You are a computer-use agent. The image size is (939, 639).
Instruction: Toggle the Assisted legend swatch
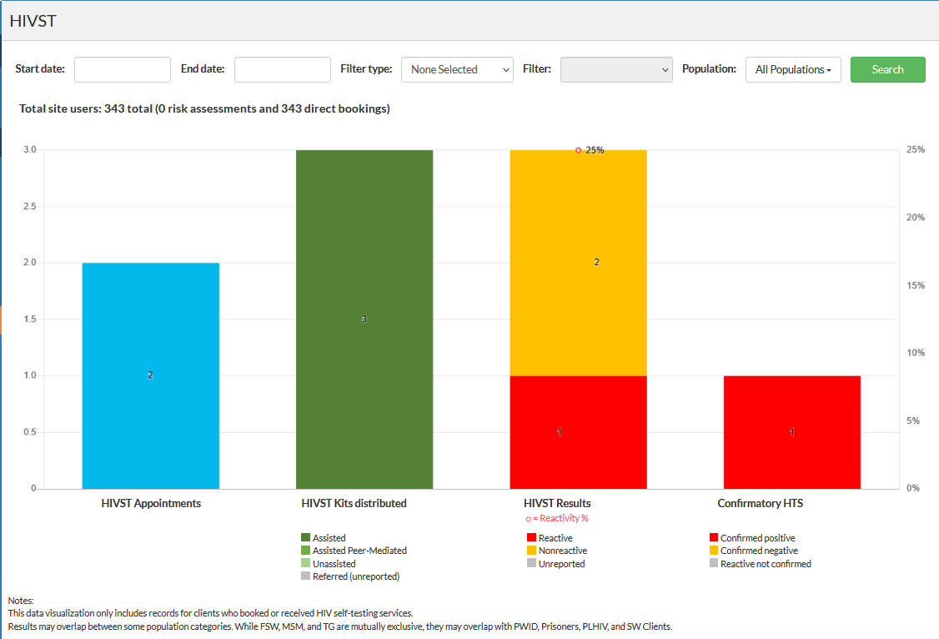coord(305,538)
